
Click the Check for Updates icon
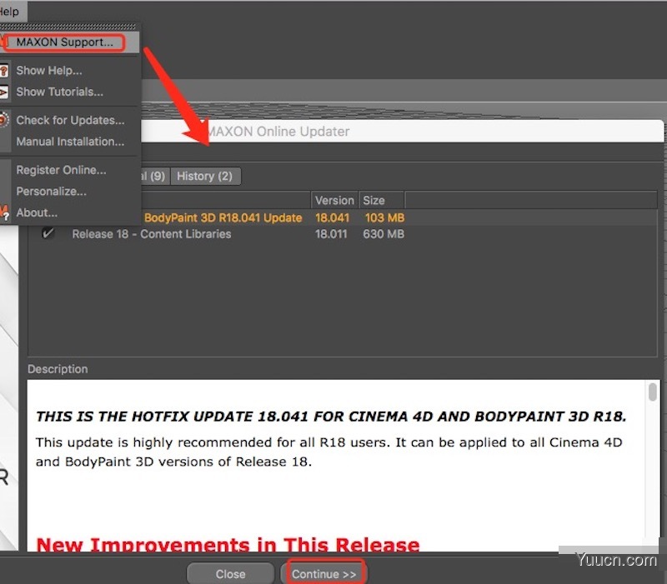[x=4, y=120]
